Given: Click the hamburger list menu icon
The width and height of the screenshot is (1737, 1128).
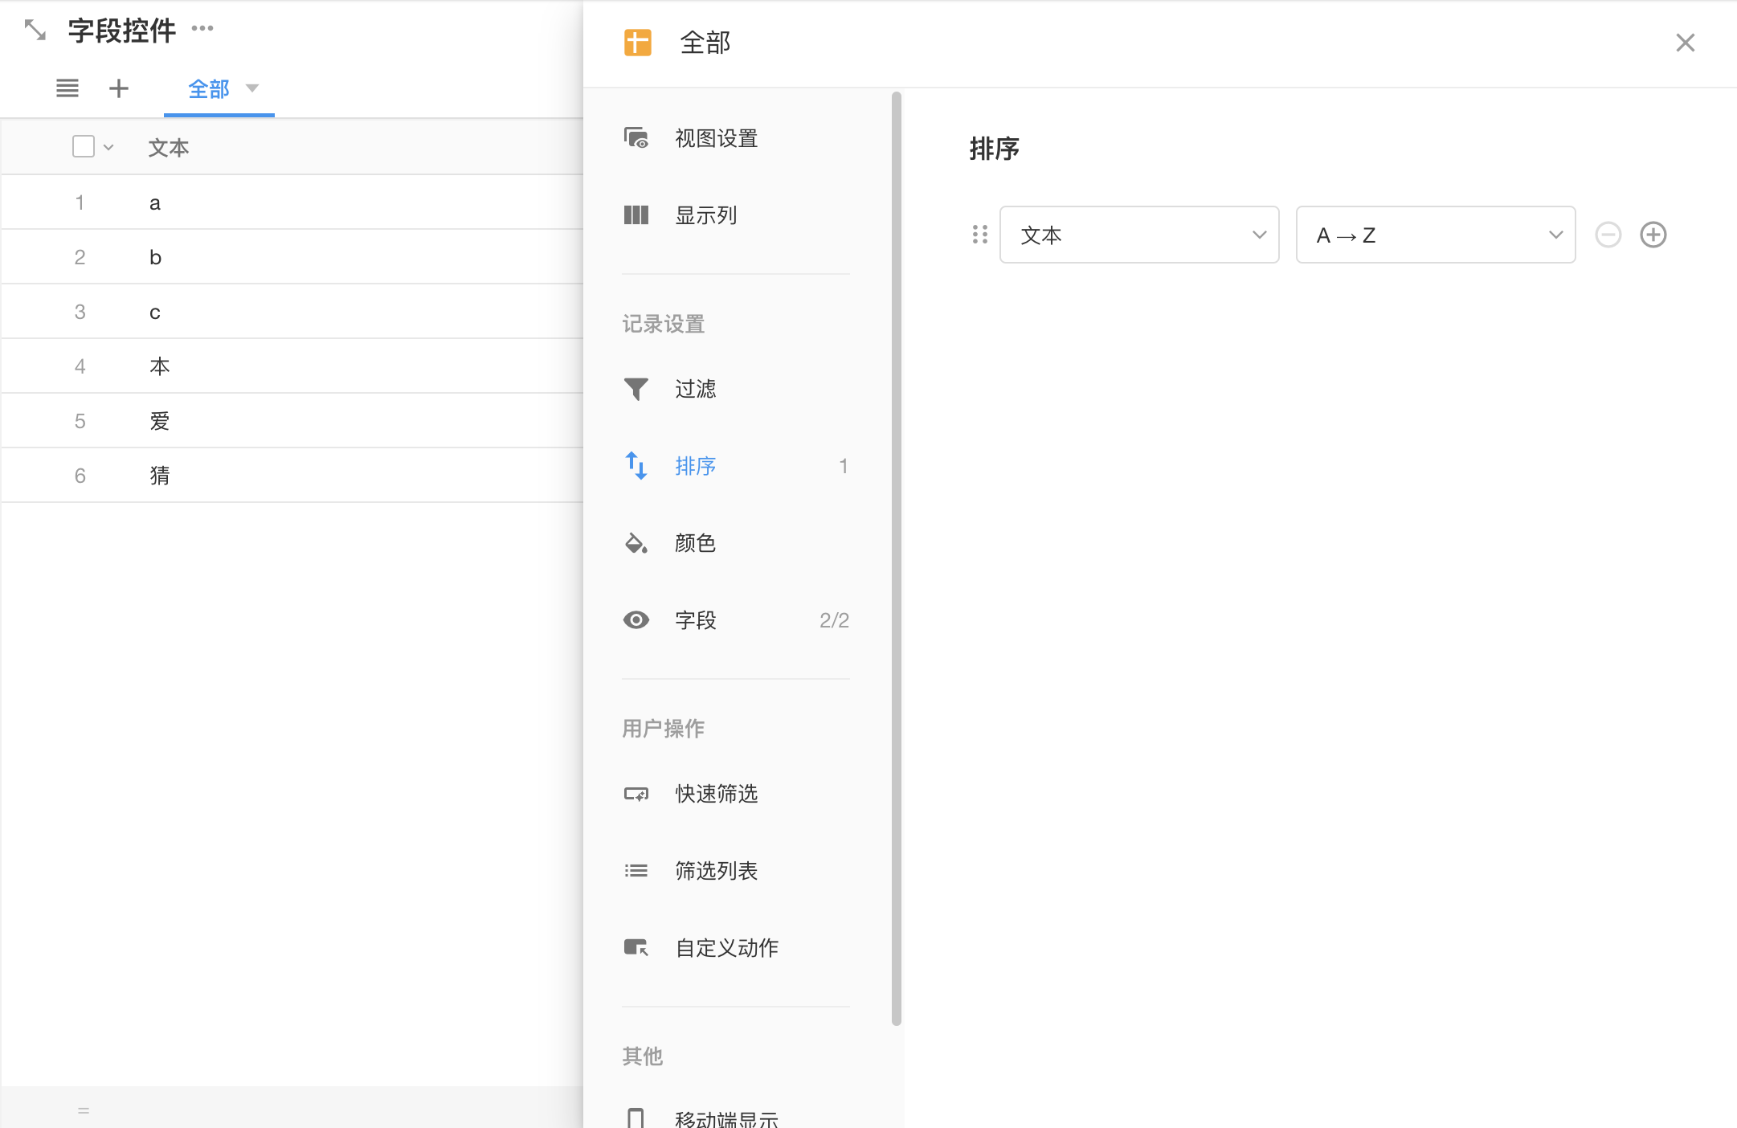Looking at the screenshot, I should tap(67, 88).
